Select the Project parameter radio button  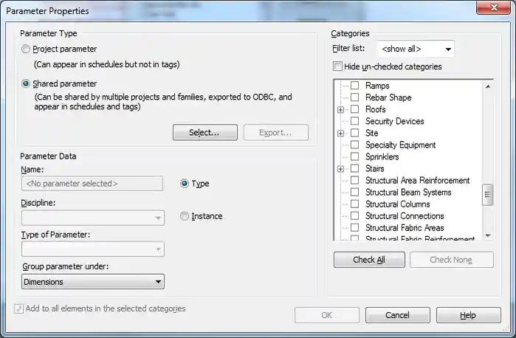27,49
